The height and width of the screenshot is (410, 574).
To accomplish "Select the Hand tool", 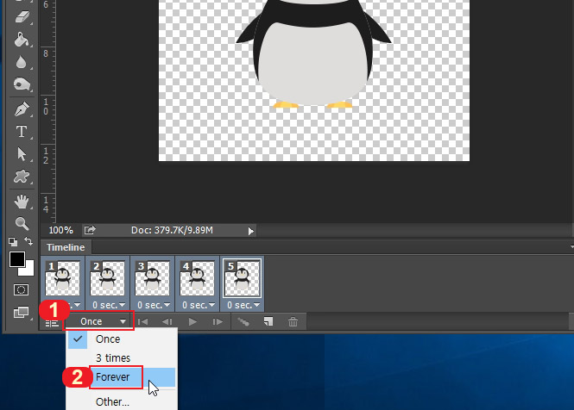I will 22,202.
